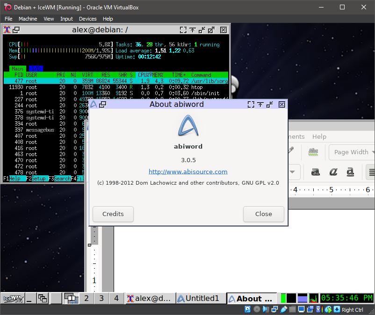Screen dimensions: 375x315
Task: Click the show desktop taskbar icon
Action: (30, 298)
